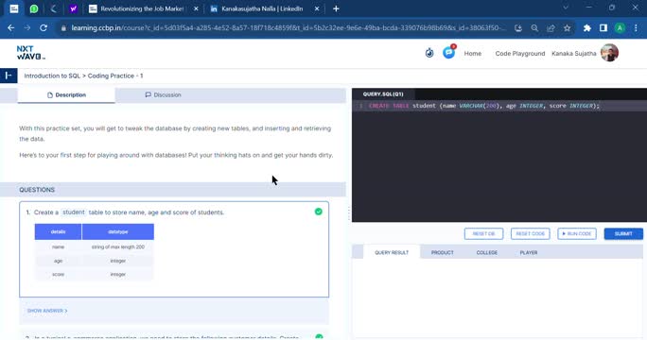The width and height of the screenshot is (647, 340).
Task: Reload the page using the refresh icon
Action: (44, 28)
